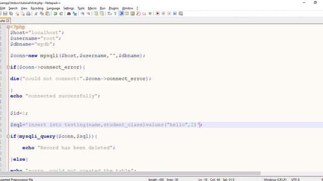Open the Function List icon

138,14
